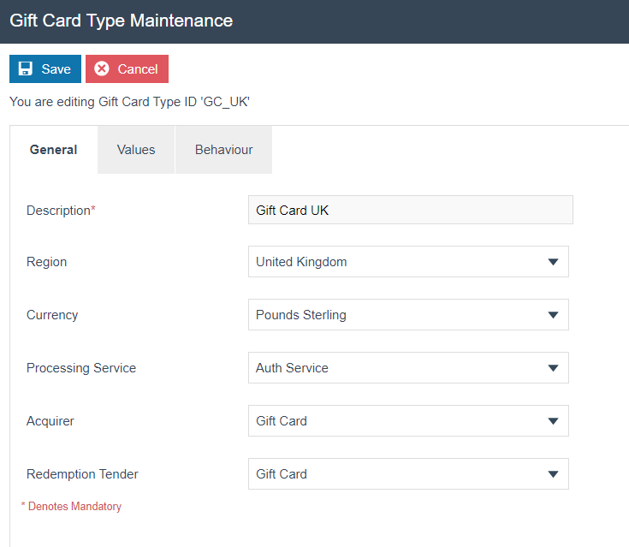Expand the Currency dropdown arrow
Viewport: 629px width, 547px height.
point(553,315)
